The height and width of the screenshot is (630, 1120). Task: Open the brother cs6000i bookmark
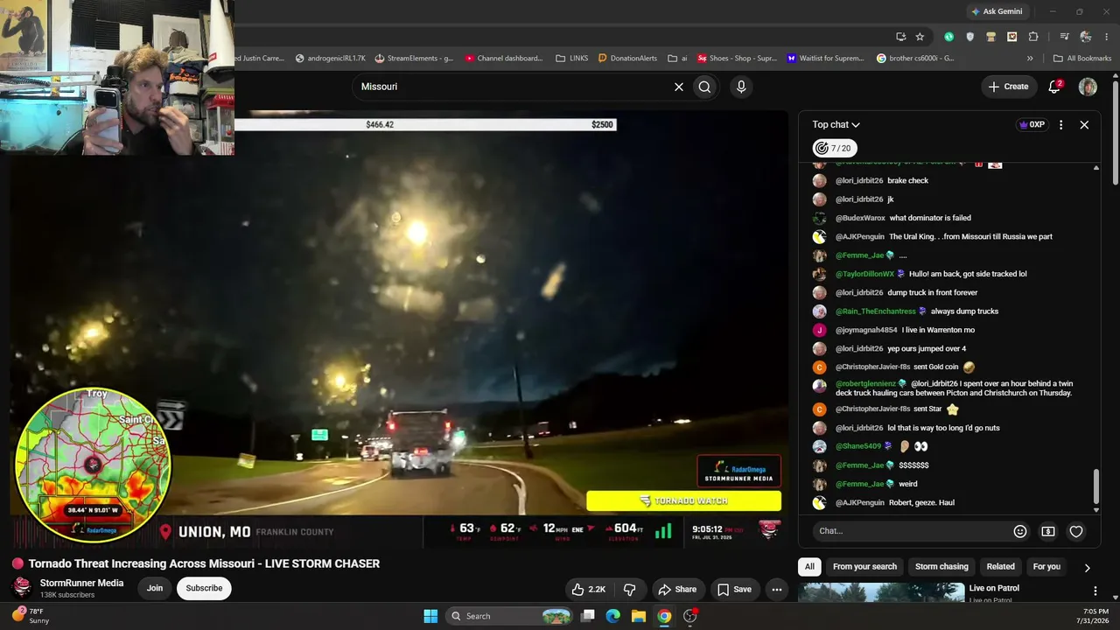pos(915,59)
